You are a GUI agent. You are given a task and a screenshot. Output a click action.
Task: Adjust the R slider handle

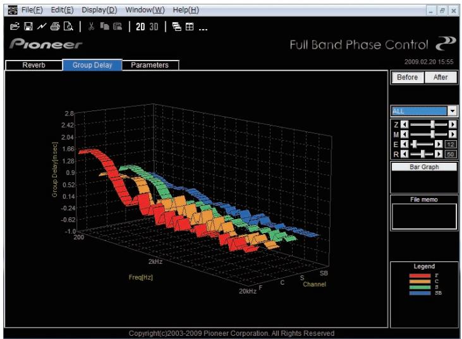[x=423, y=154]
